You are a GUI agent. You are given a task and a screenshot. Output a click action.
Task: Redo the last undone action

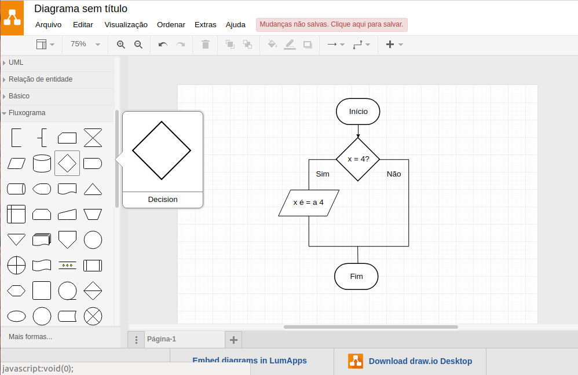(x=180, y=45)
